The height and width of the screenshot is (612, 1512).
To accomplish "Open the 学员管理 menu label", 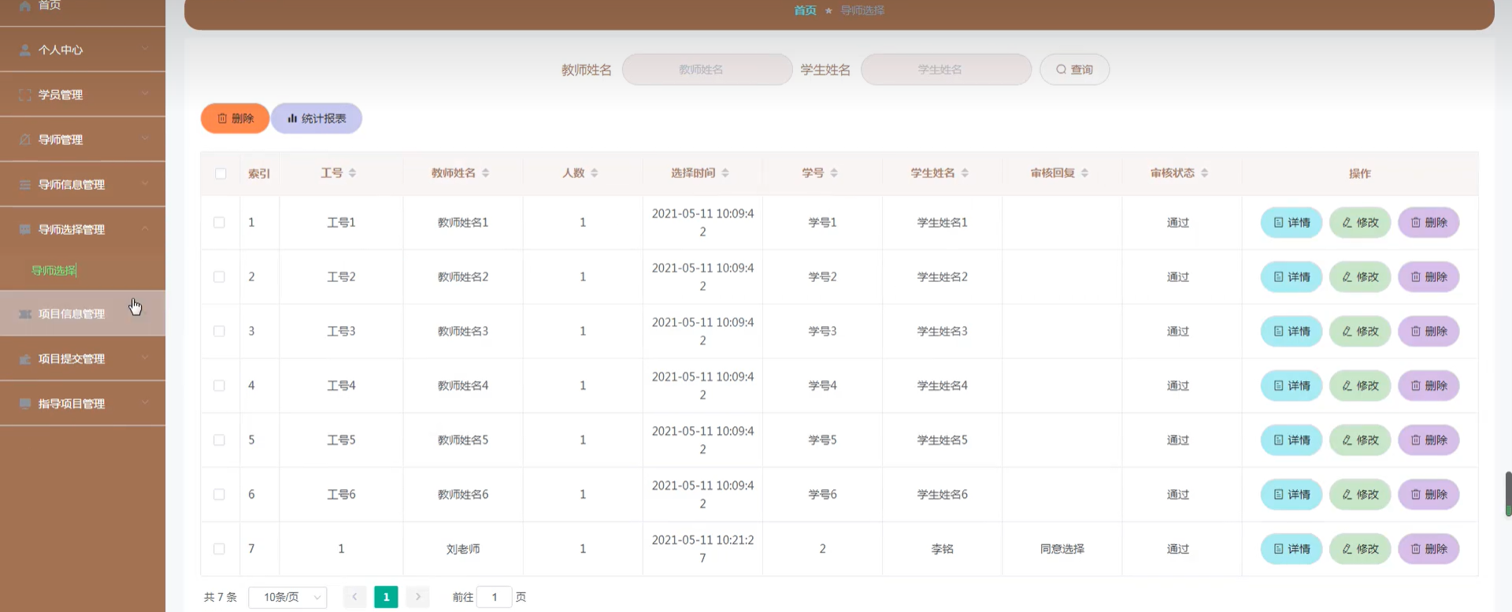I will click(x=61, y=95).
